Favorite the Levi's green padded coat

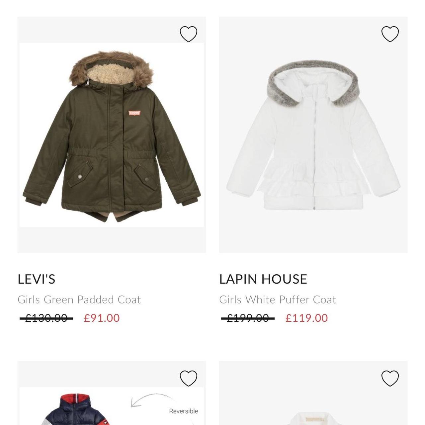click(x=189, y=34)
